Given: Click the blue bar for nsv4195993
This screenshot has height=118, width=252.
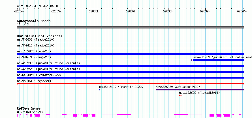Looking at the screenshot, I should point(131,66).
